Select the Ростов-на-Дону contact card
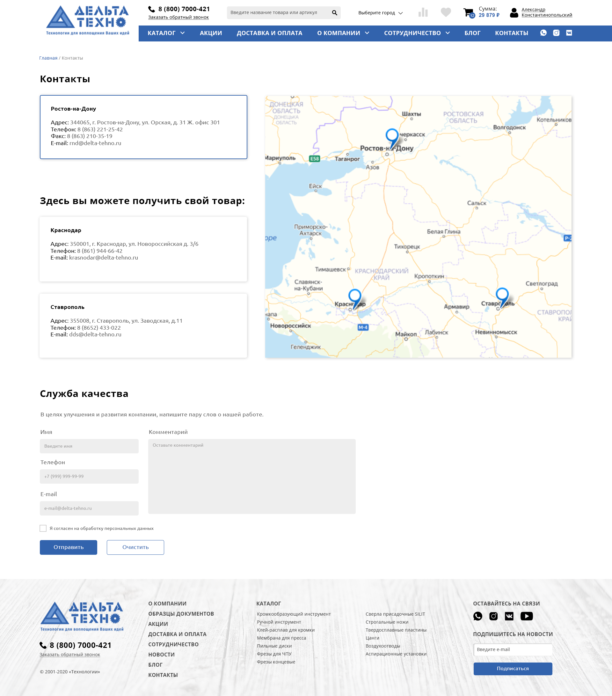 [143, 127]
